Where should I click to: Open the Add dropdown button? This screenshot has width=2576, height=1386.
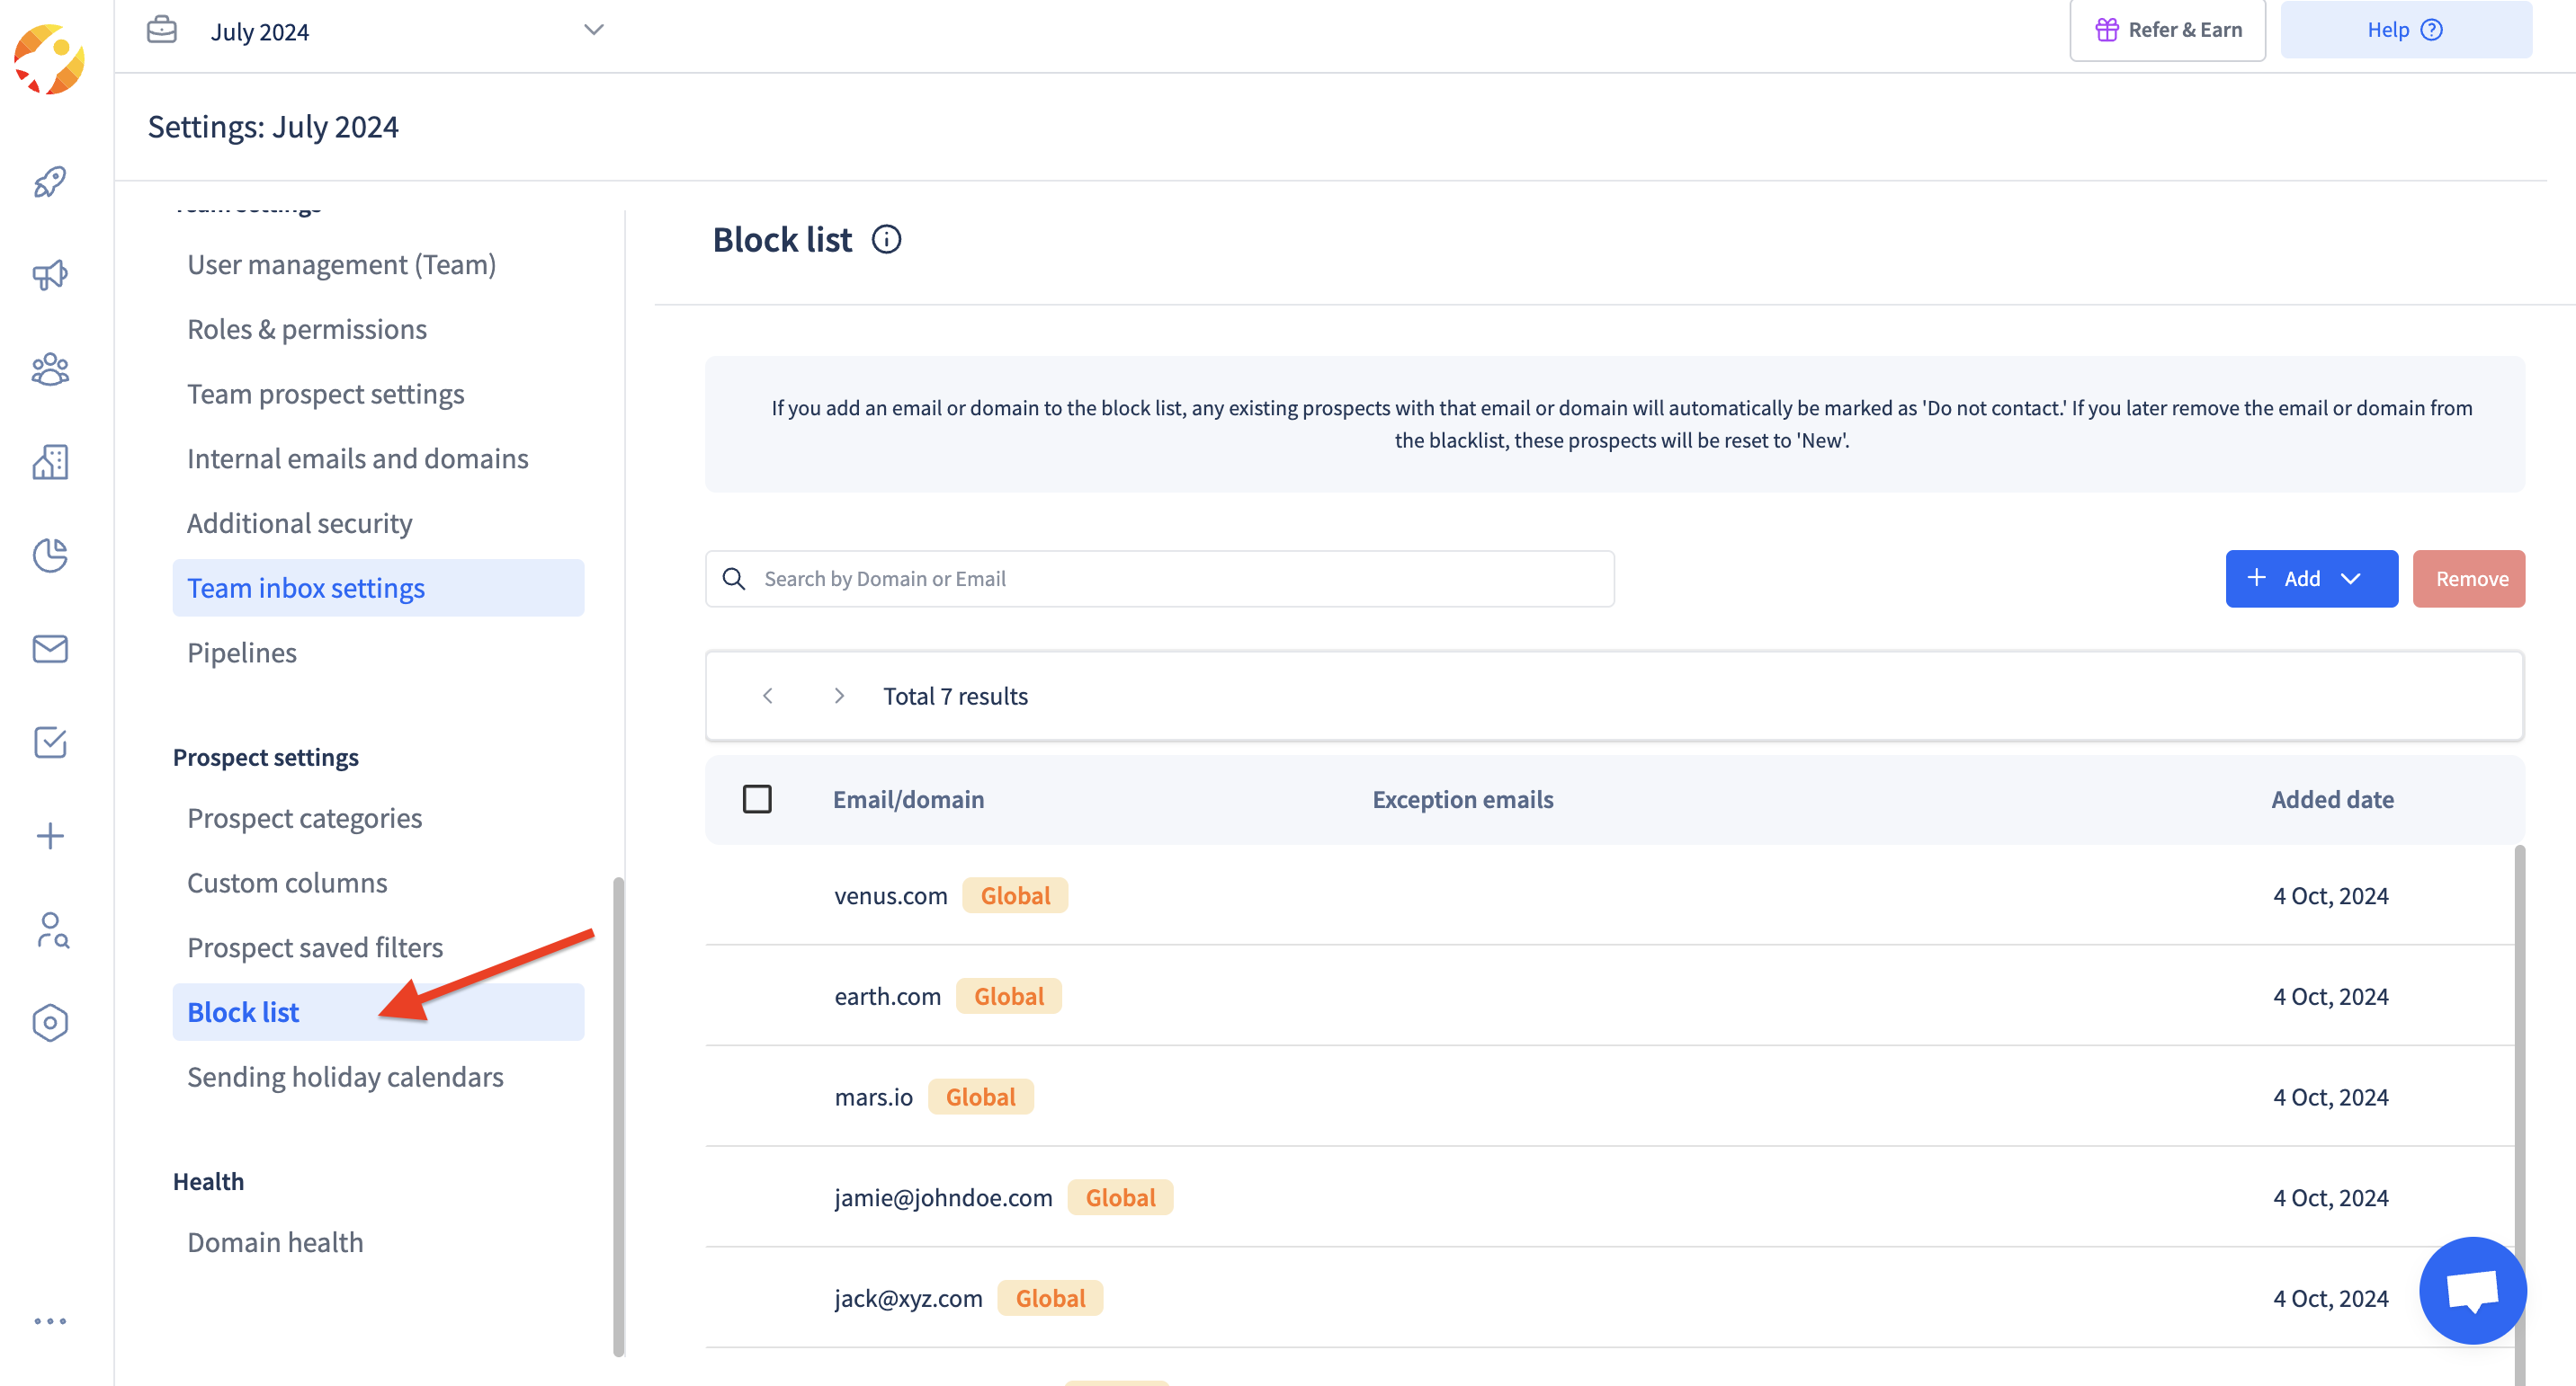[x=2310, y=579]
